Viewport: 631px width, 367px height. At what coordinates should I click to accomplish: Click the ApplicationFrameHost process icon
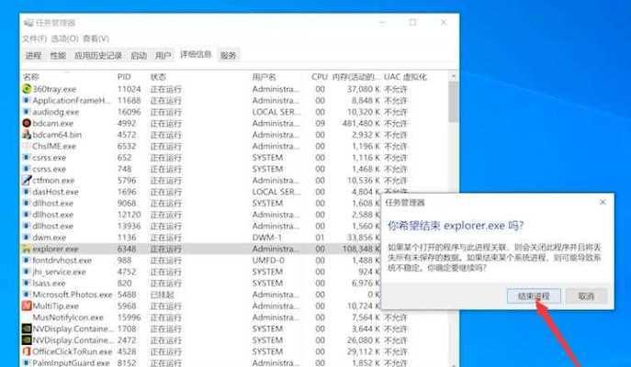[x=27, y=100]
